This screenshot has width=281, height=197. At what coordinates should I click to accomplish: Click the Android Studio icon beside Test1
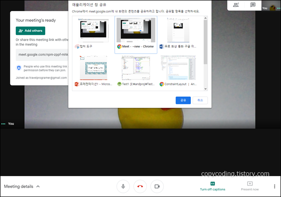[x=119, y=84]
